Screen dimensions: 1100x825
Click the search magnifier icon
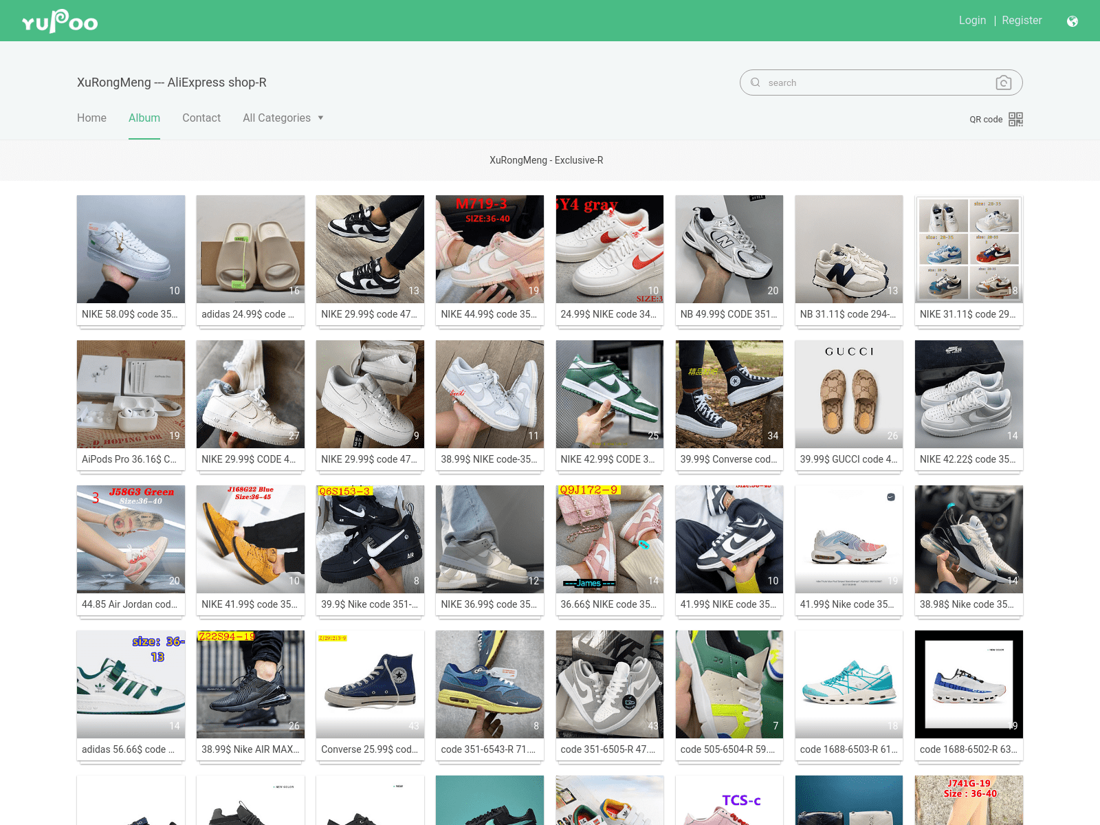[x=756, y=82]
